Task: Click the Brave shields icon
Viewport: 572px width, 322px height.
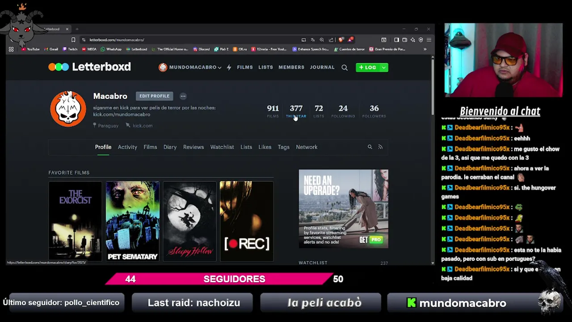Action: click(341, 40)
